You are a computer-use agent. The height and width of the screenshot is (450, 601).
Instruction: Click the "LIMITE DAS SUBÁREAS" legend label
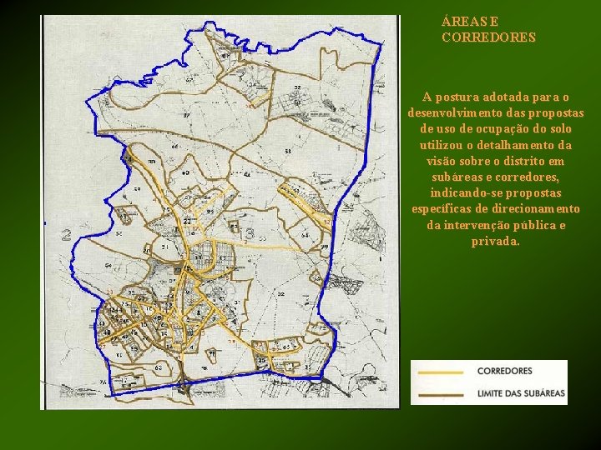pos(521,393)
